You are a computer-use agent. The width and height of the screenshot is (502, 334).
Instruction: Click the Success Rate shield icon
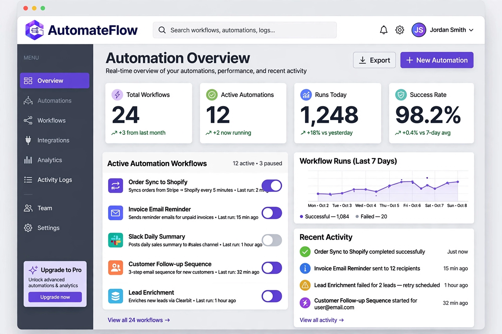[401, 95]
